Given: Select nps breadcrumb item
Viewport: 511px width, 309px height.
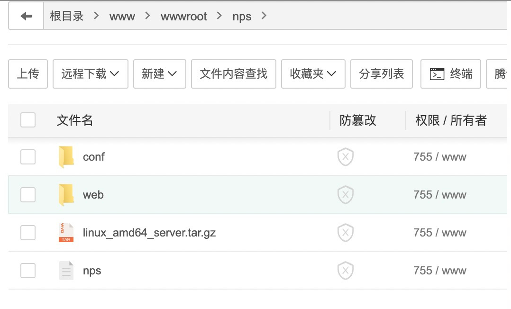Looking at the screenshot, I should click(x=242, y=17).
